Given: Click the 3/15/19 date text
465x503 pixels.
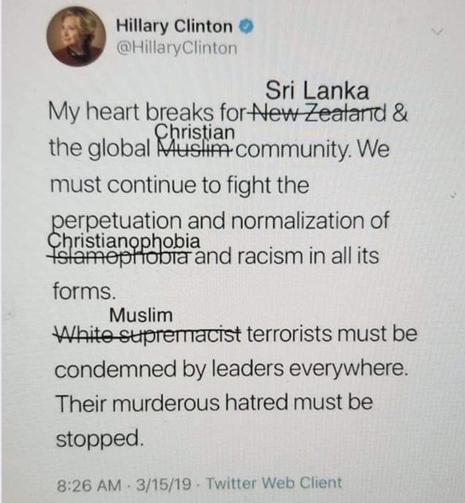Looking at the screenshot, I should click(x=164, y=484).
